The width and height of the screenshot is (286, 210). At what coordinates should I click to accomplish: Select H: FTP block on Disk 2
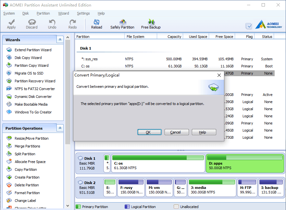247,188
